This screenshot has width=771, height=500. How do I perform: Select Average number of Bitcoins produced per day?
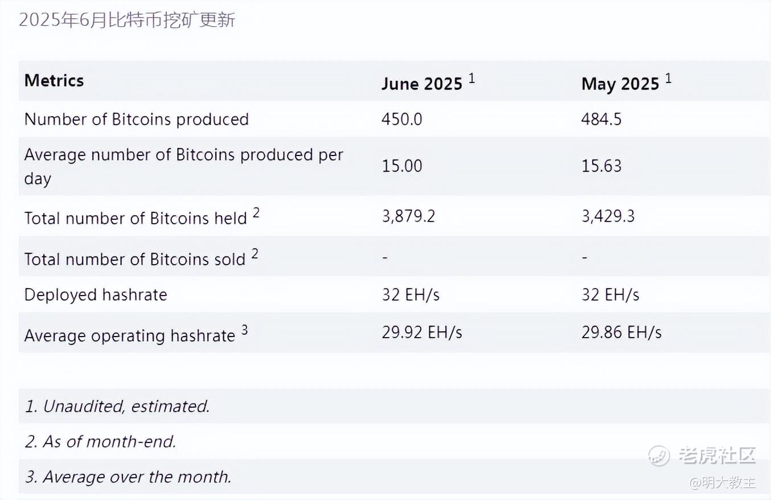[184, 166]
